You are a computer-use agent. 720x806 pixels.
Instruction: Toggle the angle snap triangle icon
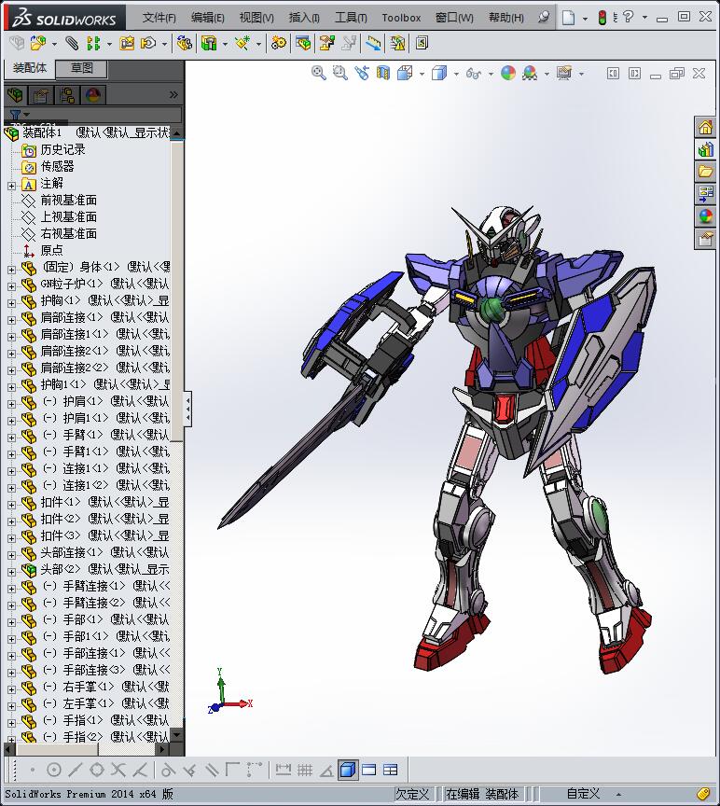point(326,770)
